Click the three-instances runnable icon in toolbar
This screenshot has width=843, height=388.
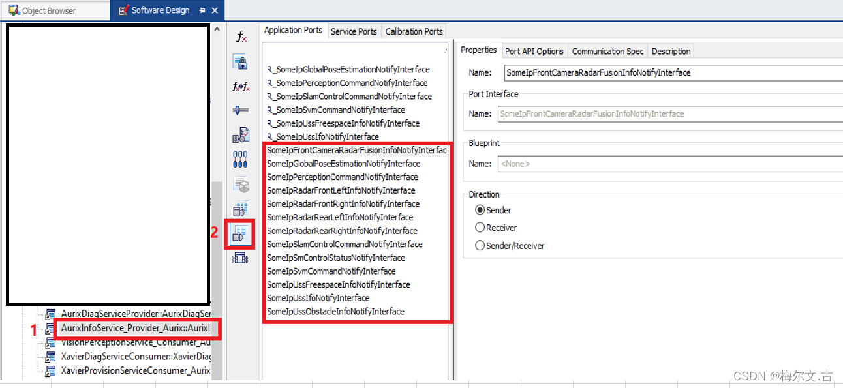point(239,158)
